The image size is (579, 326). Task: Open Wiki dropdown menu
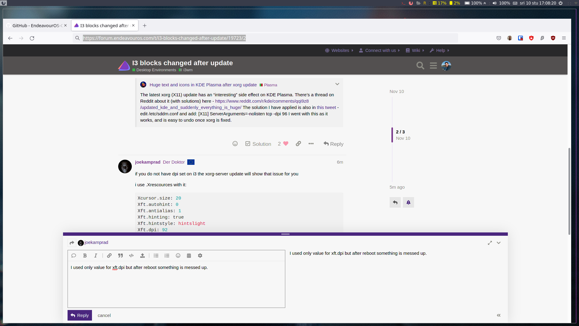415,50
